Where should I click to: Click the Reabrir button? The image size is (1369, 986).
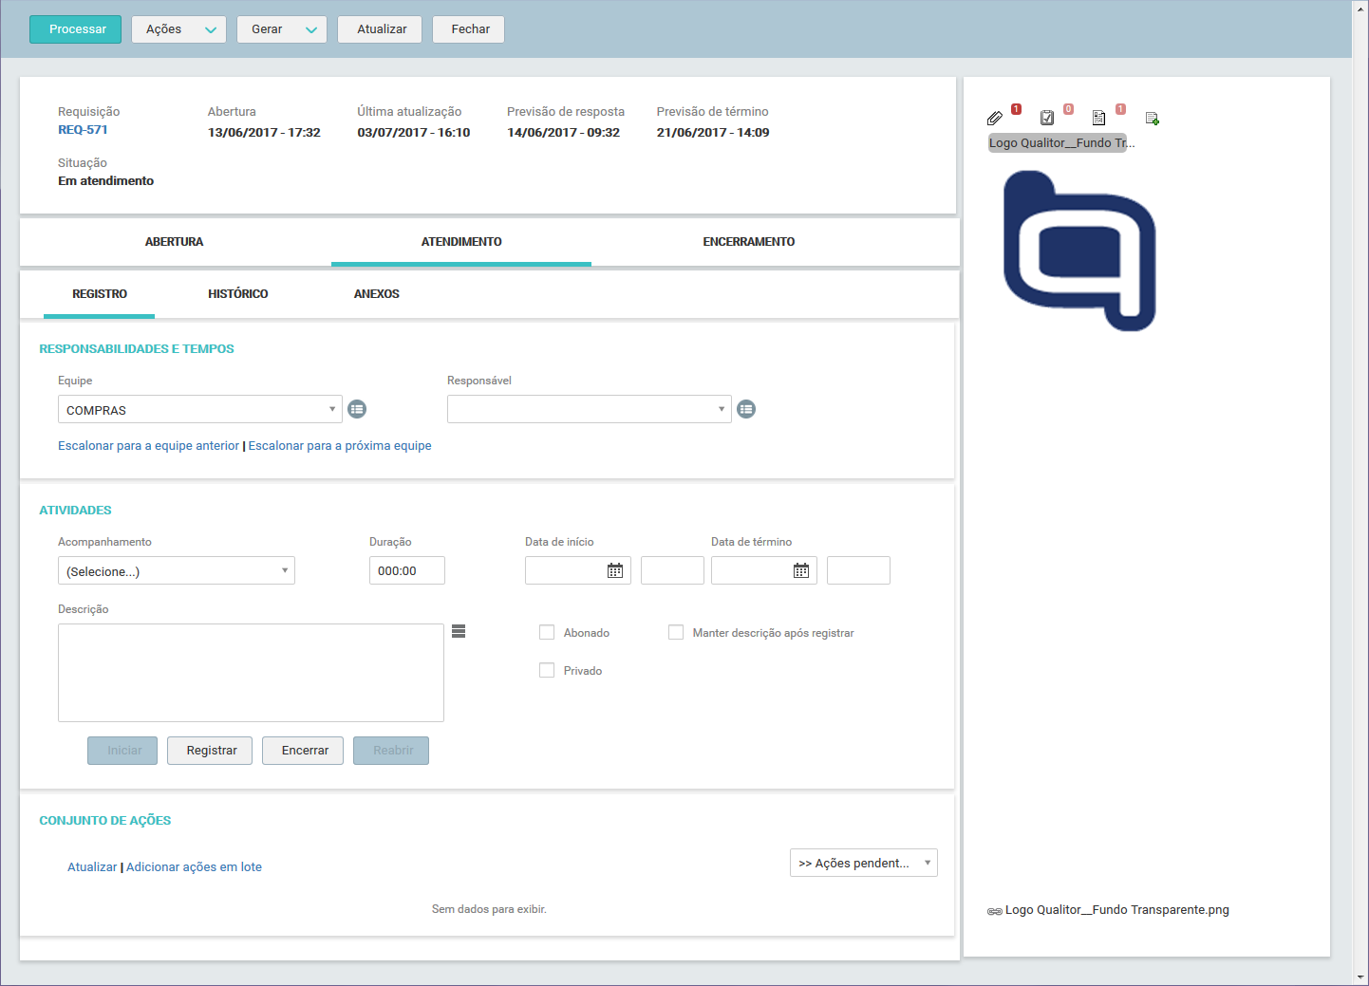click(x=391, y=751)
